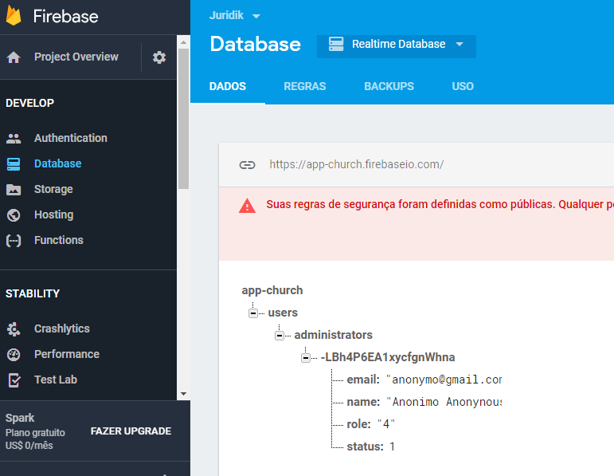Click the email value field

coord(444,380)
